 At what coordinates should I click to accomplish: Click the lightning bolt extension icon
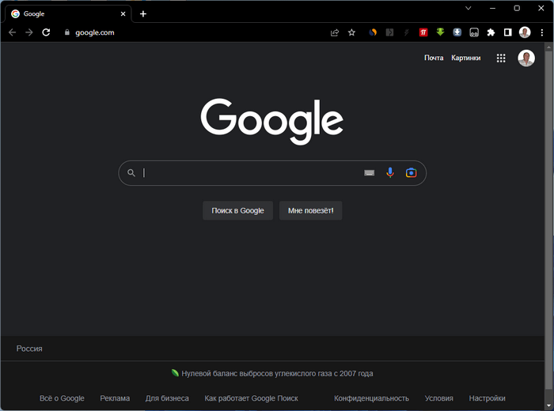point(406,32)
